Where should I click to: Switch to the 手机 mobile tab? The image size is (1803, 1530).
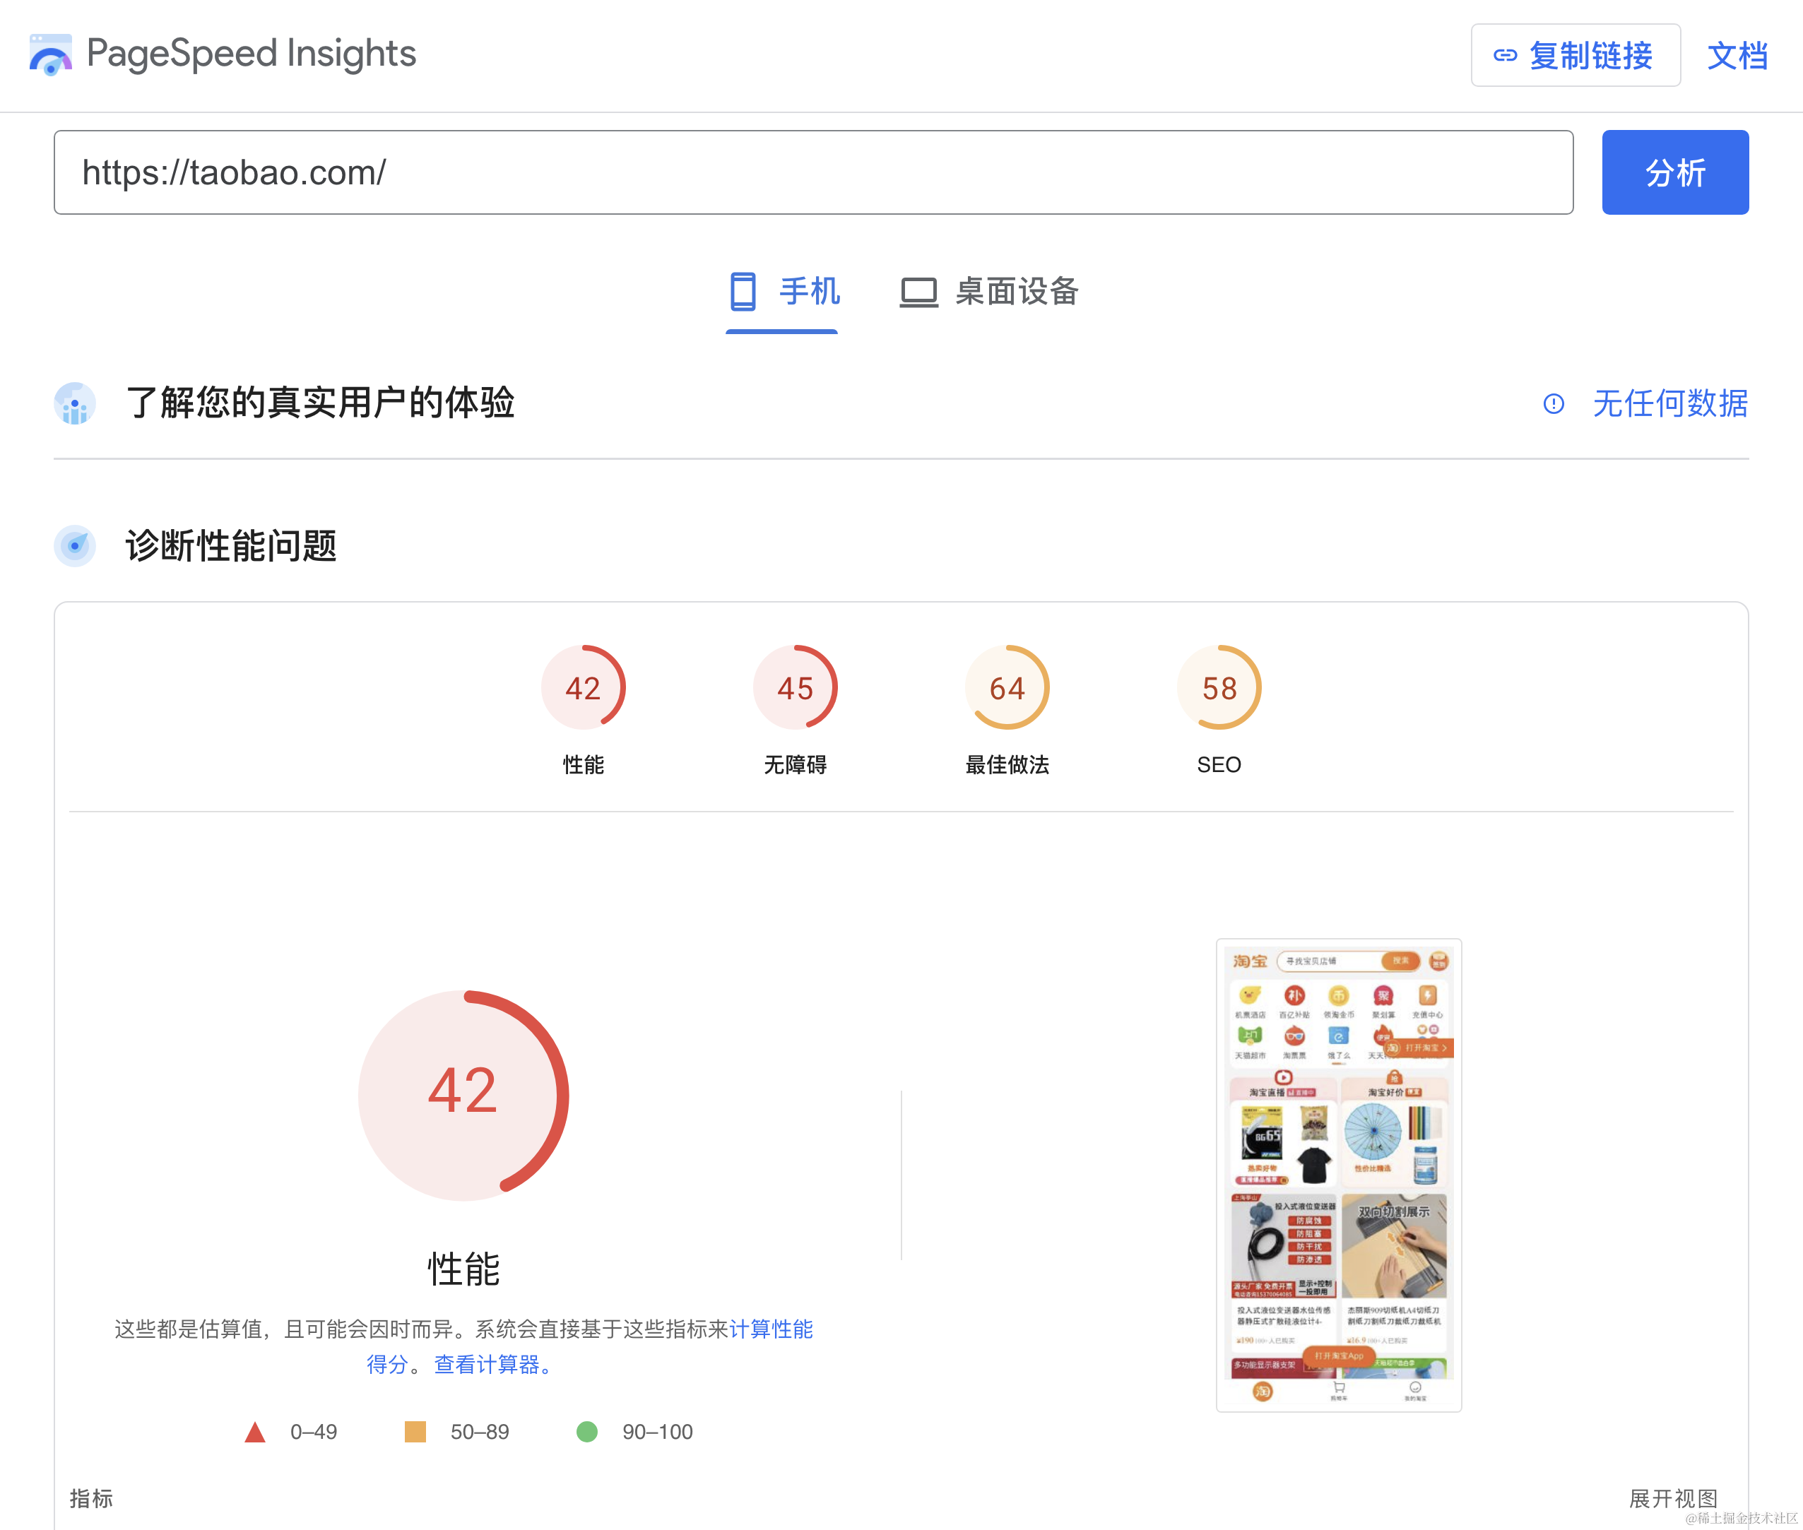click(x=783, y=292)
